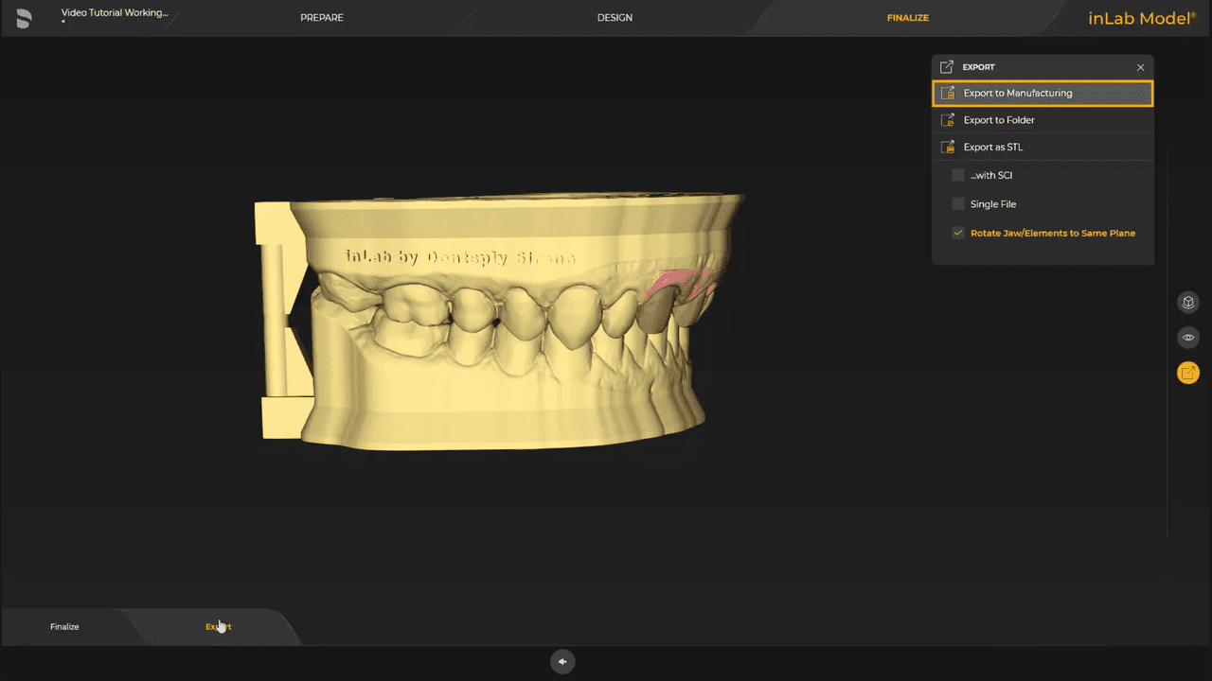
Task: Open the Finalize step tab at bottom left
Action: coord(64,626)
